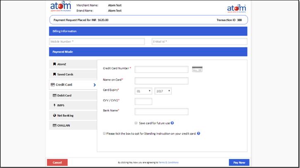Open the Terms & Conditions link
300x168 pixels.
click(x=168, y=163)
